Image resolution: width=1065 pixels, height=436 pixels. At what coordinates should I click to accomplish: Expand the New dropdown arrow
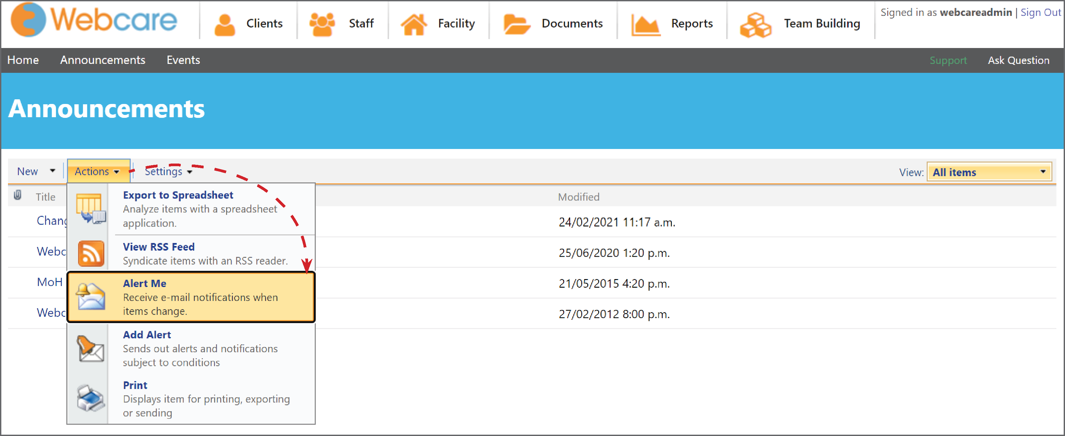point(52,171)
